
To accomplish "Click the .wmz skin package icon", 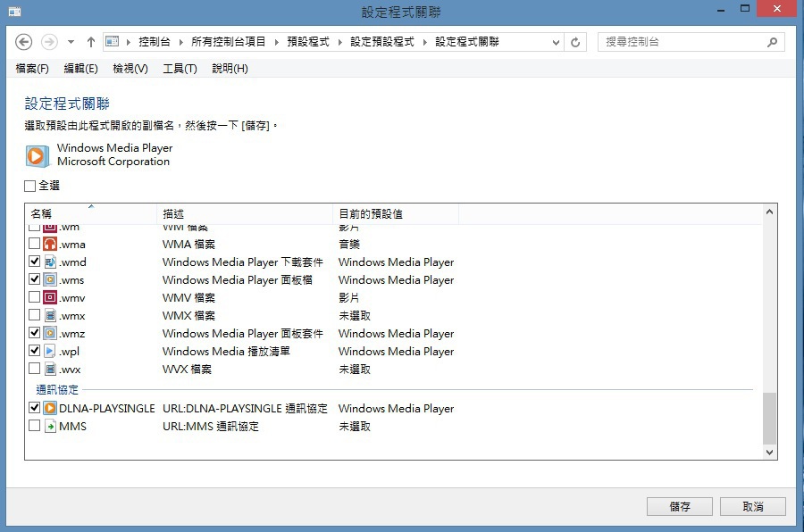I will [50, 333].
